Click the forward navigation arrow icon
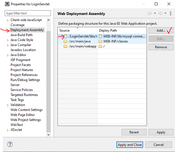175x152 pixels. [x=160, y=14]
